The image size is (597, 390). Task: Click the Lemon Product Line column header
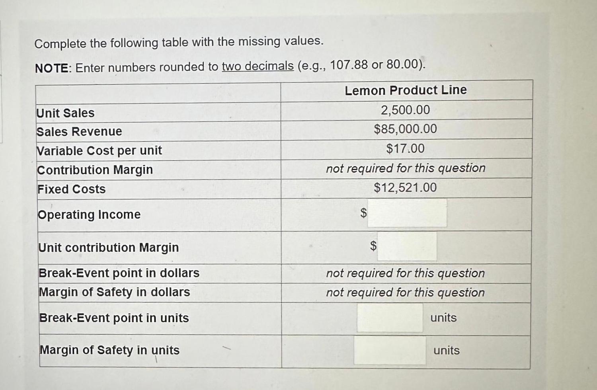click(x=406, y=90)
